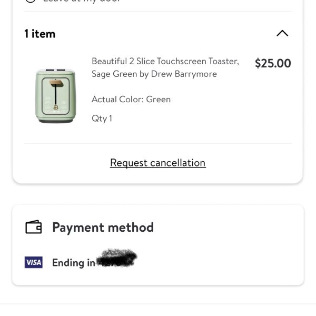Select the "Sage Green by Drew Barrymore" text line
The image size is (316, 316).
click(154, 74)
